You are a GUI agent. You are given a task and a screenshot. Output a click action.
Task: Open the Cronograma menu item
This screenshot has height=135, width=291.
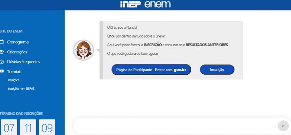18,42
